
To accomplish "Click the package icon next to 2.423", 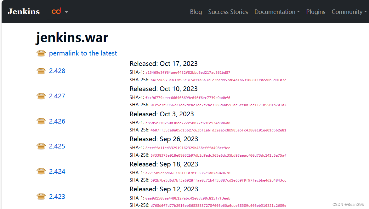I will click(x=41, y=196).
